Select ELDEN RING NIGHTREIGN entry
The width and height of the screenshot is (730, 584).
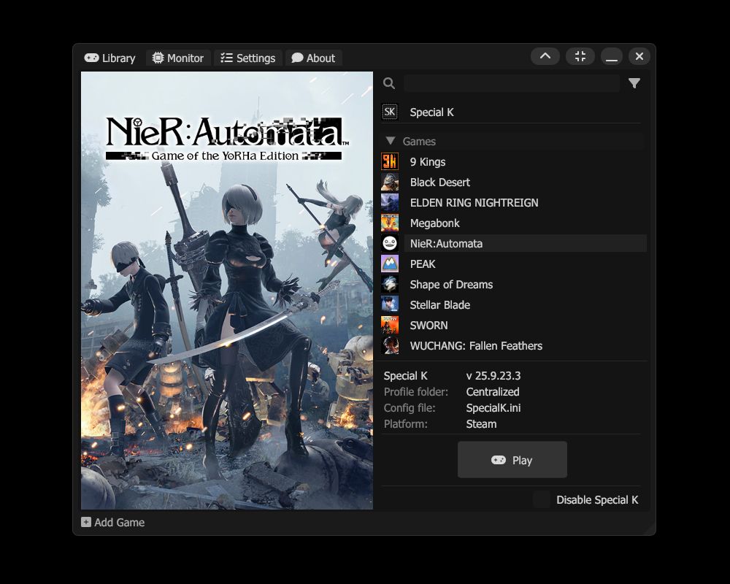(x=474, y=203)
